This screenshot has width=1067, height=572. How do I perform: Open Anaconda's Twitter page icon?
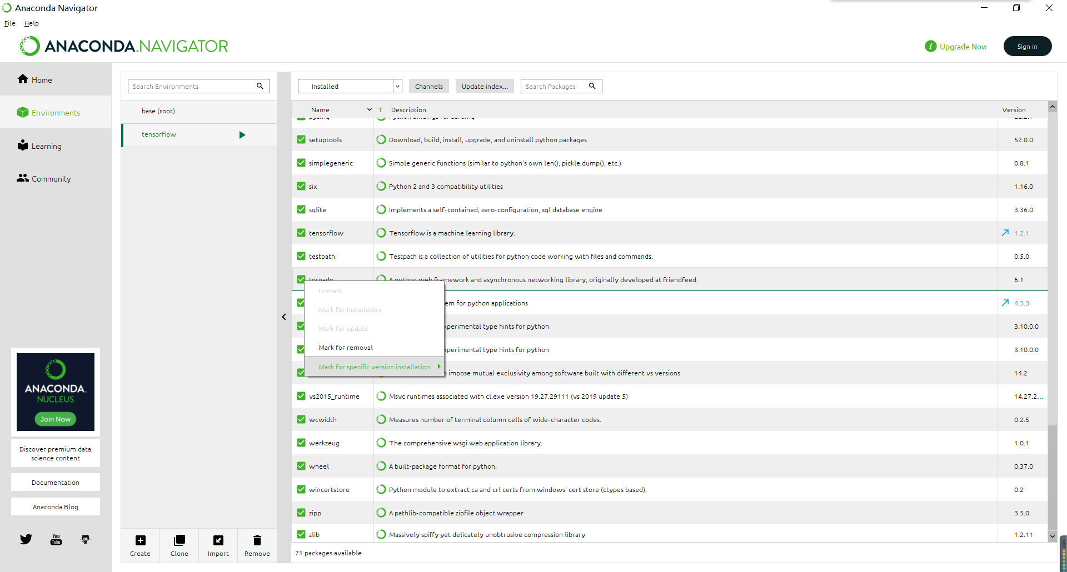pos(26,539)
